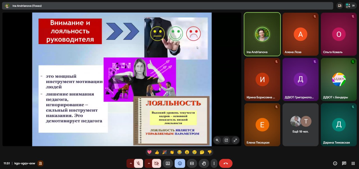The image size is (359, 169).
Task: Expand audio settings arrow beside microphone
Action: click(x=131, y=163)
